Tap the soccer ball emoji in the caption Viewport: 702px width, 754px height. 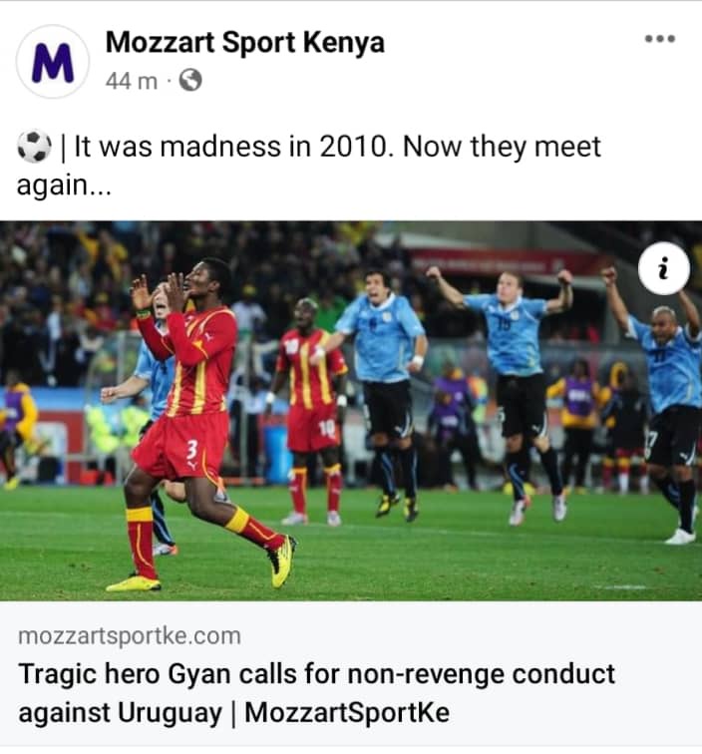[x=34, y=147]
